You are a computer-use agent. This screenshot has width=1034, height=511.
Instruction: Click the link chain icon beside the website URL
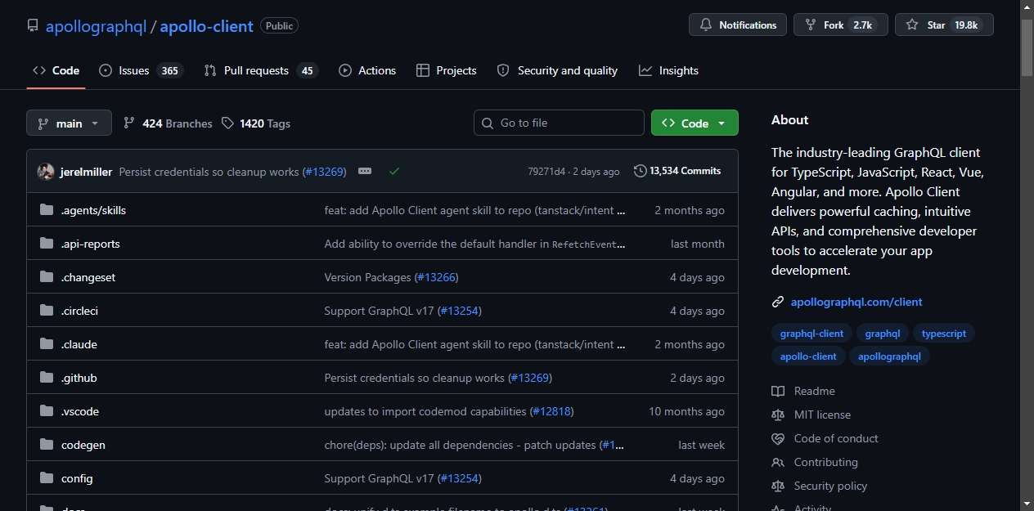778,302
